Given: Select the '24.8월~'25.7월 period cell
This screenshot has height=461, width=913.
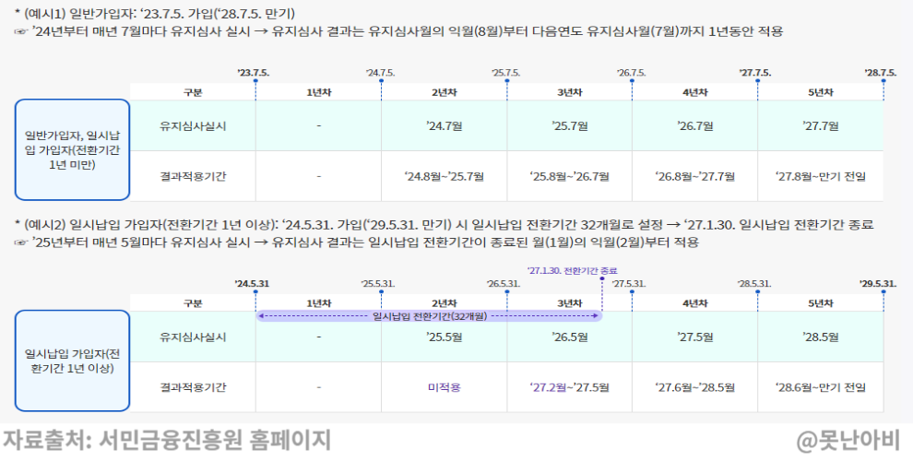Looking at the screenshot, I should point(444,176).
